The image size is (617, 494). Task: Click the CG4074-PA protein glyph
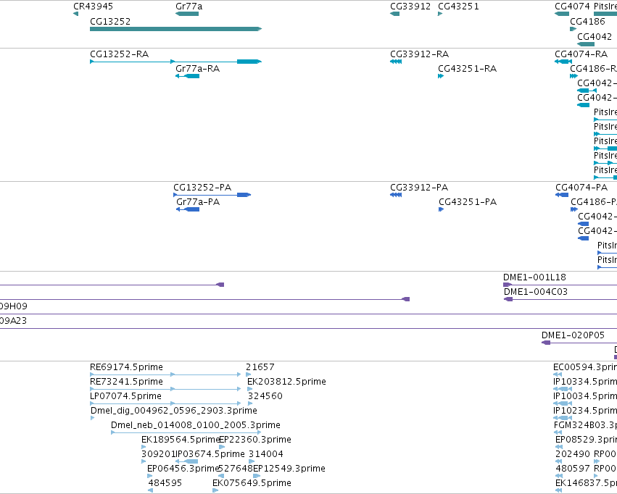tap(561, 195)
